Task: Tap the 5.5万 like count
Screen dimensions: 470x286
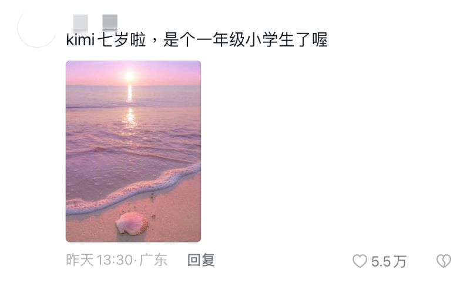Action: [389, 261]
